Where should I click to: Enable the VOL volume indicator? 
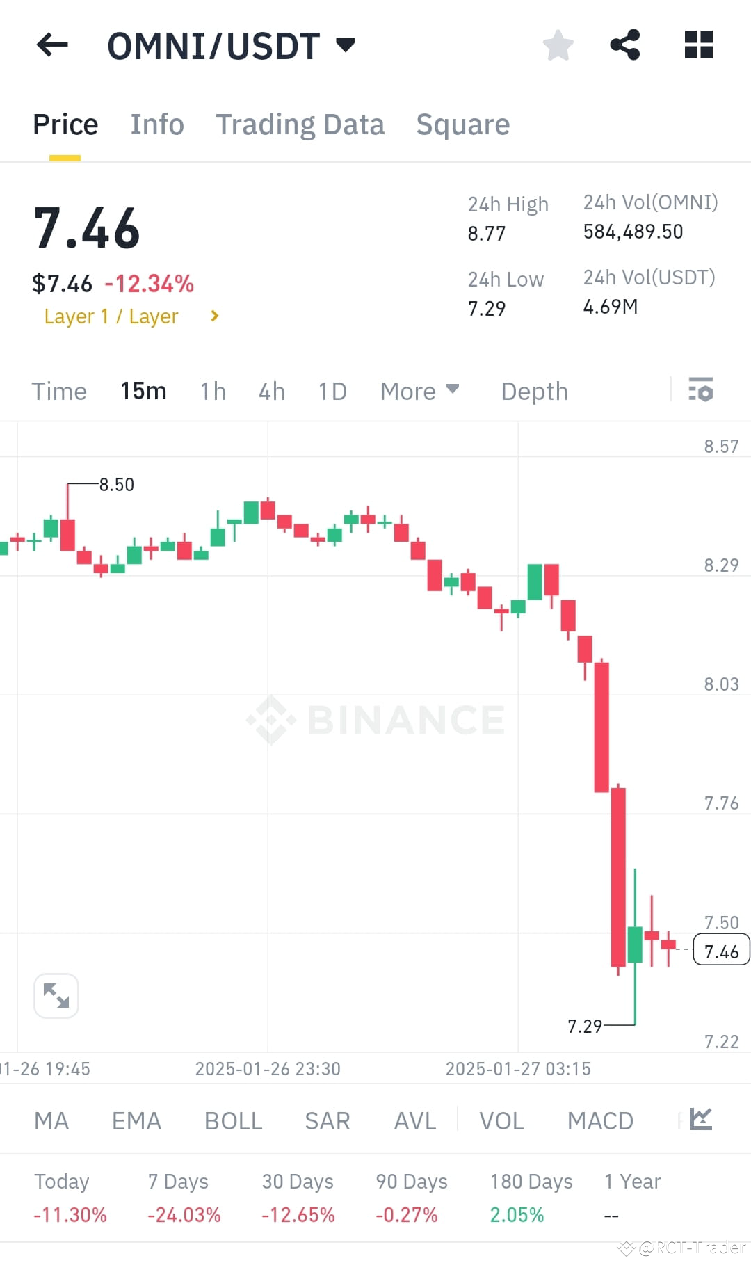pyautogui.click(x=502, y=1120)
